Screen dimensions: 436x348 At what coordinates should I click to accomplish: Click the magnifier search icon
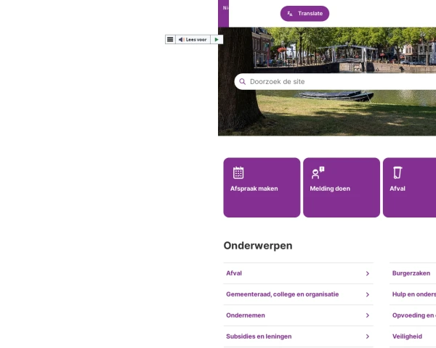tap(243, 82)
